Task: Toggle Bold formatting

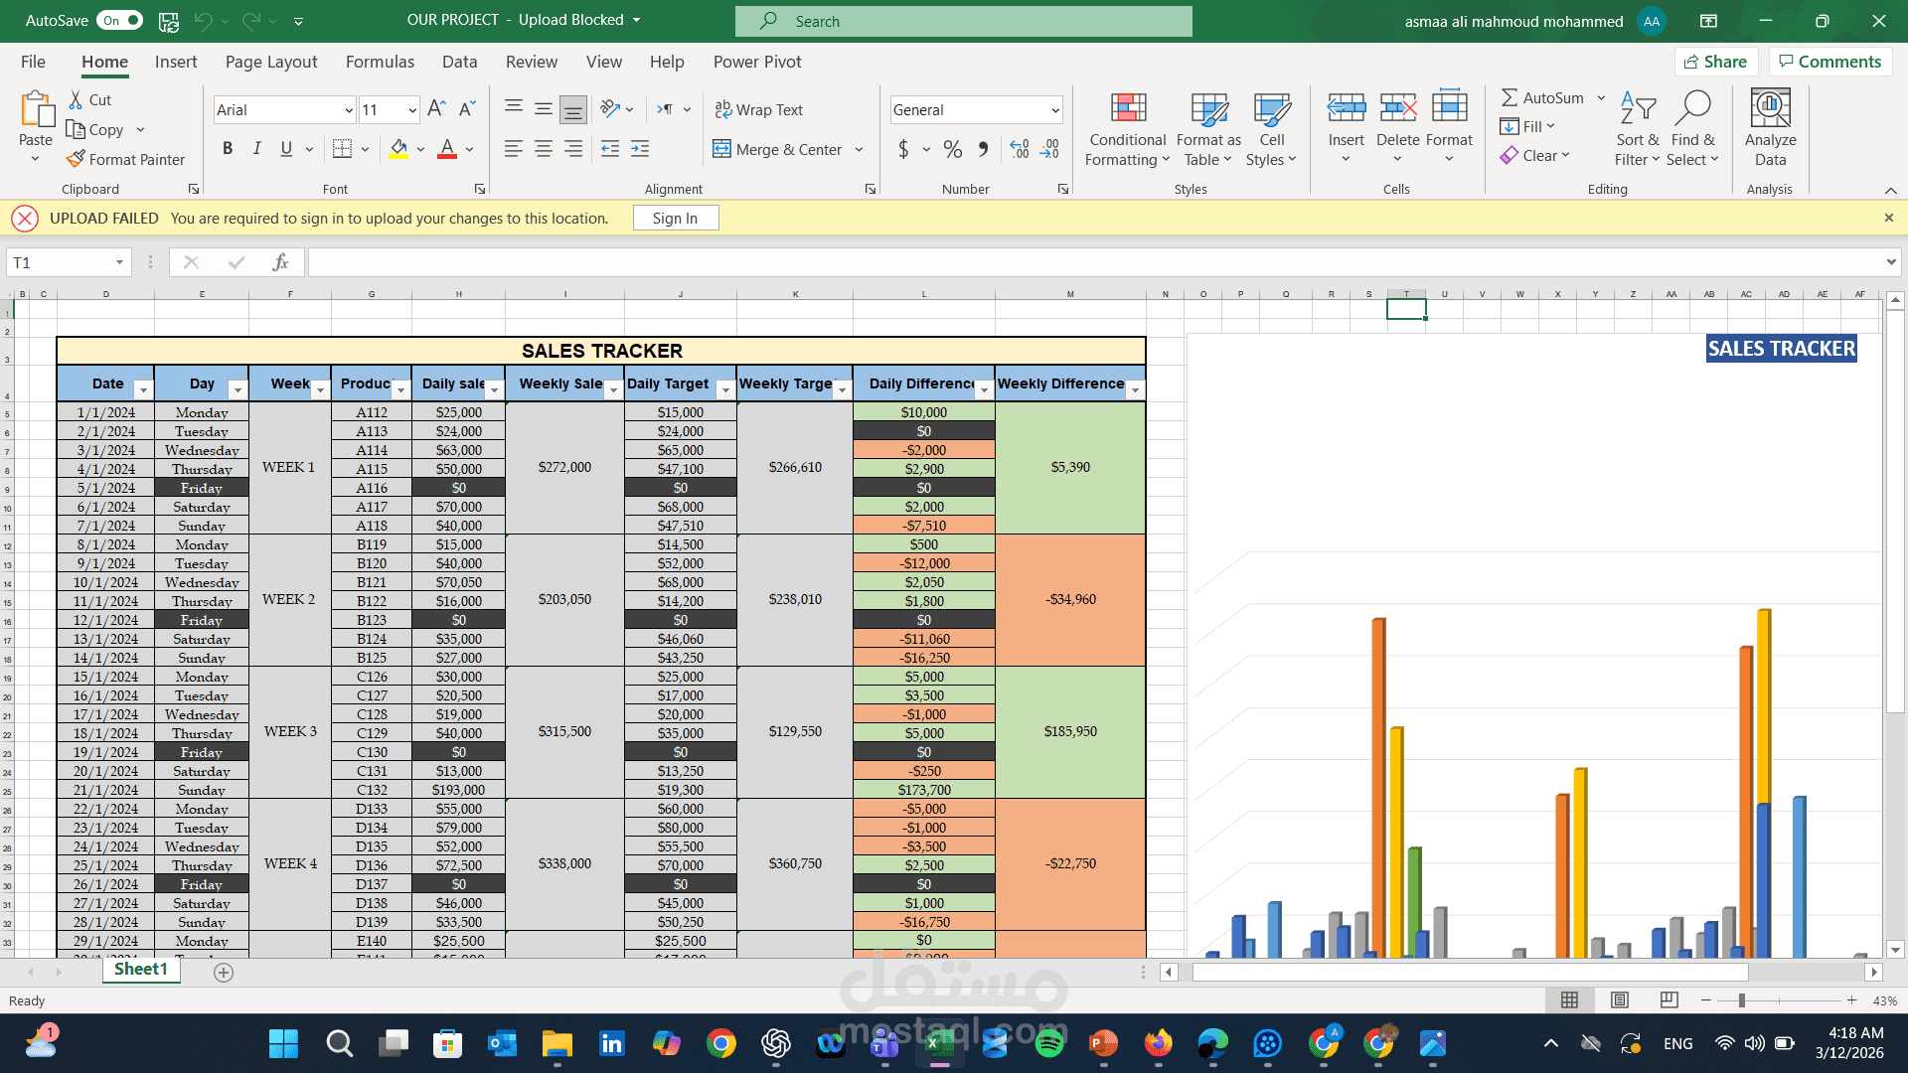Action: [228, 149]
